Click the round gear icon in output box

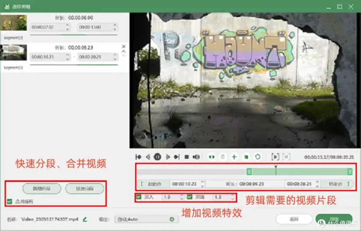(x=172, y=219)
